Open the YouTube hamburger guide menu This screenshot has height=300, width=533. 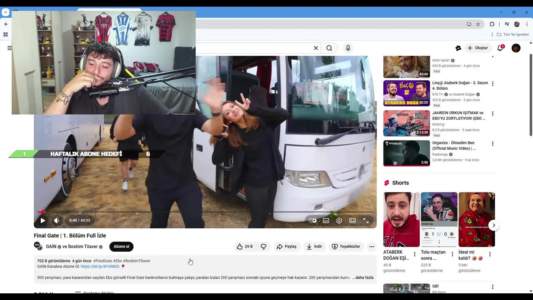[x=9, y=48]
